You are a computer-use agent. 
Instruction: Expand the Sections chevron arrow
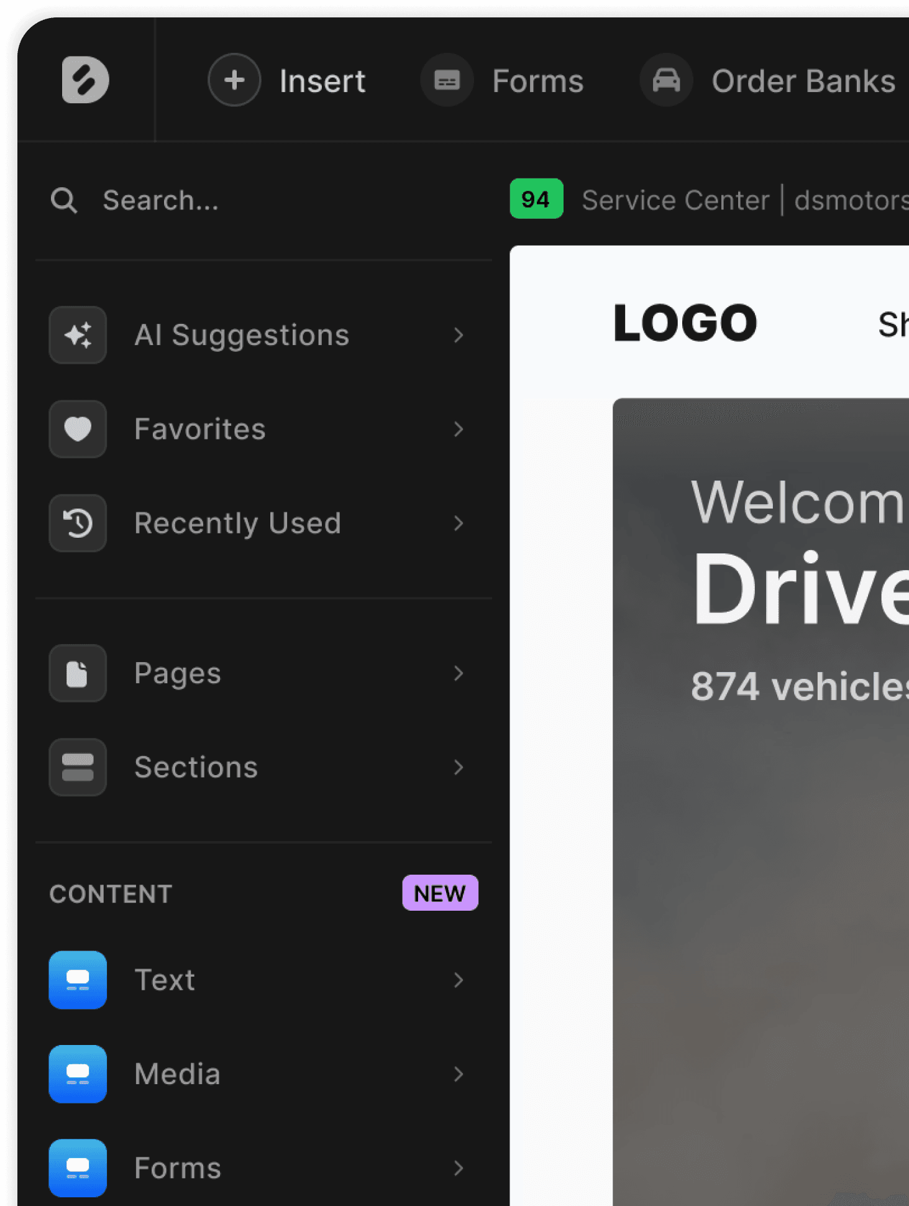[x=459, y=767]
